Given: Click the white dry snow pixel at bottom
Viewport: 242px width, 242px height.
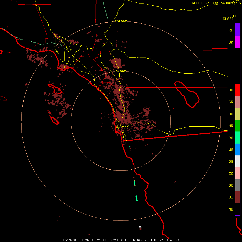Looking at the screenshot, I should 140,227.
